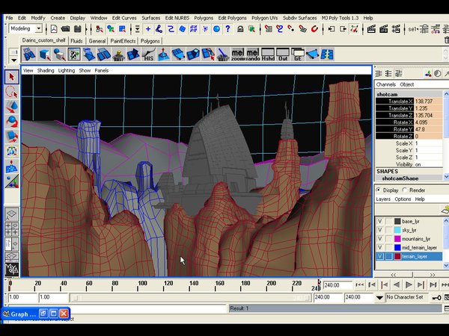Pick the Rotate tool in toolbox
The height and width of the screenshot is (336, 449).
(x=11, y=120)
